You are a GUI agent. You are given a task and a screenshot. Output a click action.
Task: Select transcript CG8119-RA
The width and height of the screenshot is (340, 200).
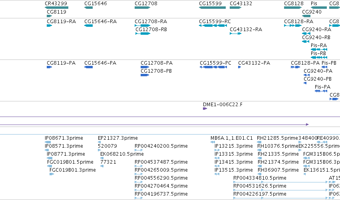click(62, 22)
